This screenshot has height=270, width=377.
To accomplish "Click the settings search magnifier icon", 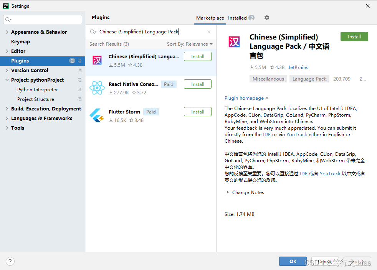I will 8,20.
